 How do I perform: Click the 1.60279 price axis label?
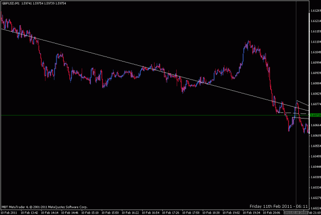click(316, 198)
